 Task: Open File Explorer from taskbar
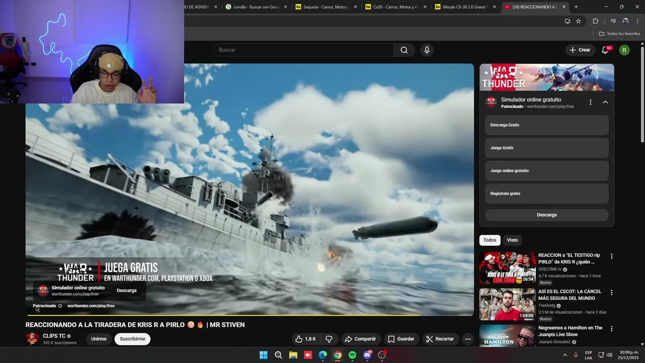click(293, 355)
